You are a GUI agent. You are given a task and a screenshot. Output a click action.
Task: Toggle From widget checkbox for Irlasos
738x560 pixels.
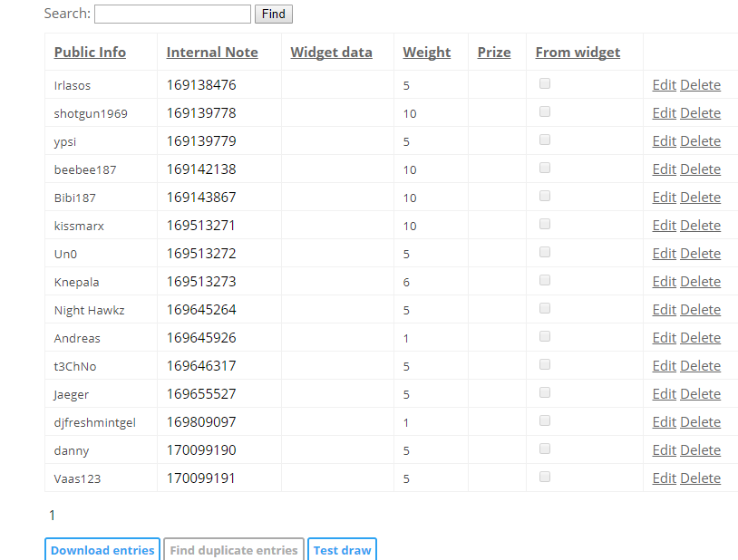[545, 83]
